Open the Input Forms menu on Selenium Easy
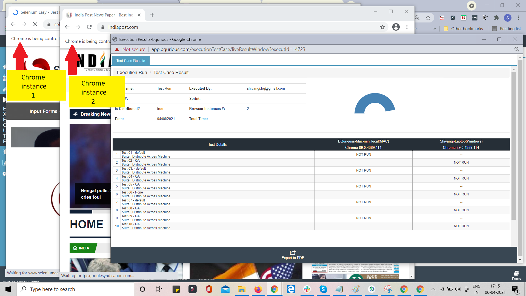The height and width of the screenshot is (296, 526). (x=43, y=111)
